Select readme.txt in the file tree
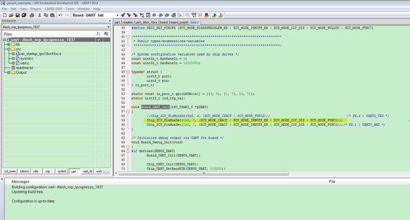This screenshot has height=220, width=410. [x=24, y=68]
